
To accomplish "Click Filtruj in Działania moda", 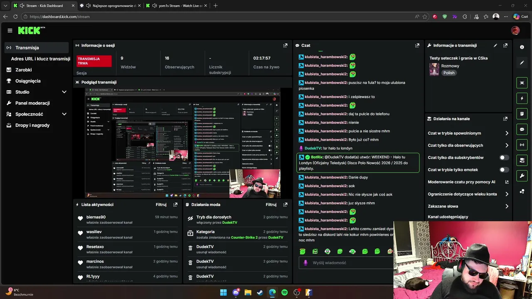I will tap(271, 205).
